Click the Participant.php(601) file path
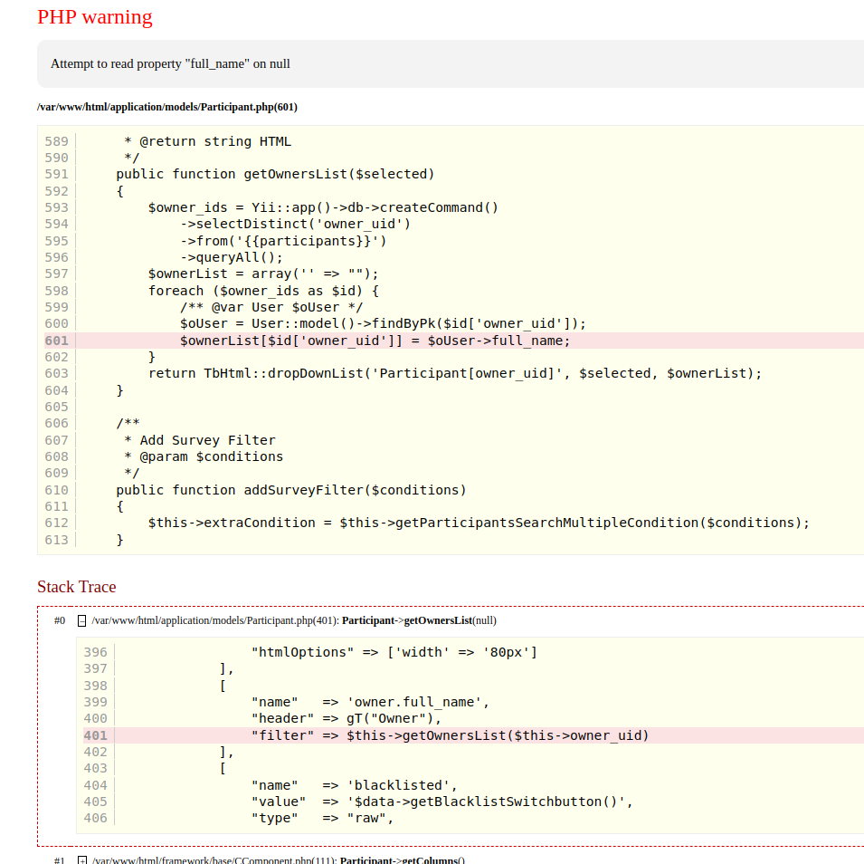Screen dimensions: 864x864 click(166, 107)
